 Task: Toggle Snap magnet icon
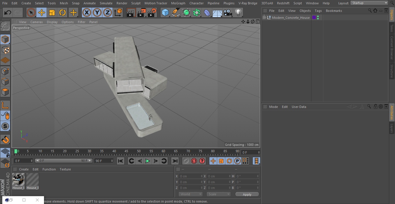tap(5, 140)
